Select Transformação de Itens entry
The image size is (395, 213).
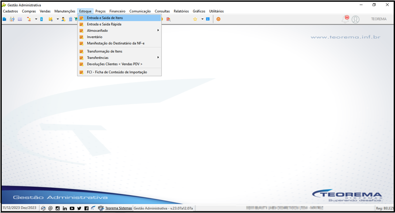pyautogui.click(x=119, y=51)
